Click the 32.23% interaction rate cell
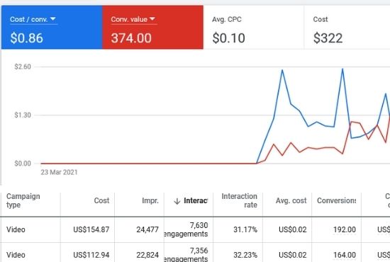The image size is (390, 262). [x=245, y=255]
